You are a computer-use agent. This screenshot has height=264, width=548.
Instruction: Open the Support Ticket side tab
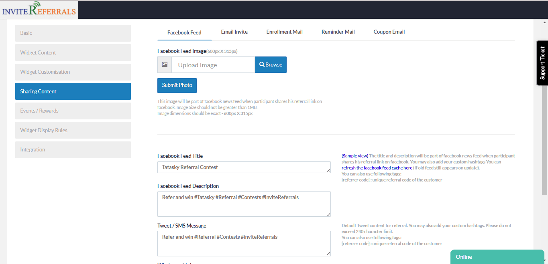(542, 63)
